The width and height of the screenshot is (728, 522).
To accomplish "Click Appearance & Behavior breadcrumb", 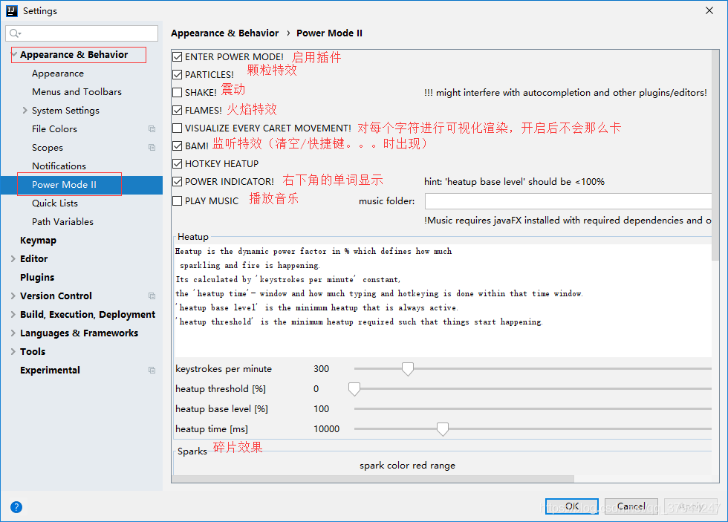I will (x=224, y=33).
